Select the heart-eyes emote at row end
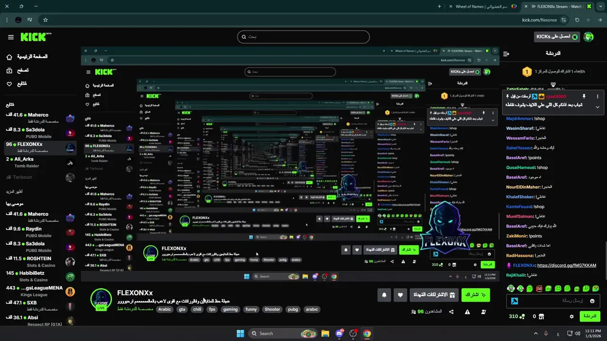This screenshot has width=607, height=341. pyautogui.click(x=596, y=288)
